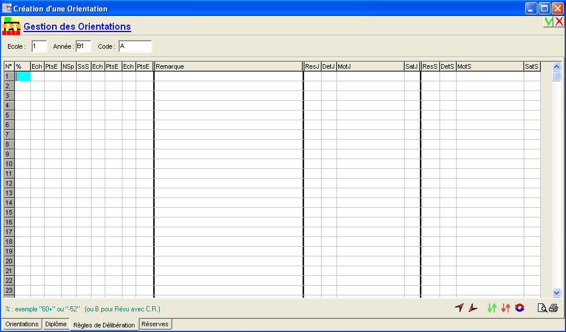Focus the Code input field
This screenshot has width=566, height=332.
pos(135,46)
